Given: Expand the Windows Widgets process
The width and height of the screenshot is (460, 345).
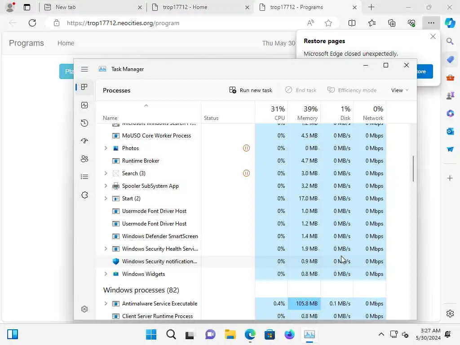Looking at the screenshot, I should click(106, 274).
